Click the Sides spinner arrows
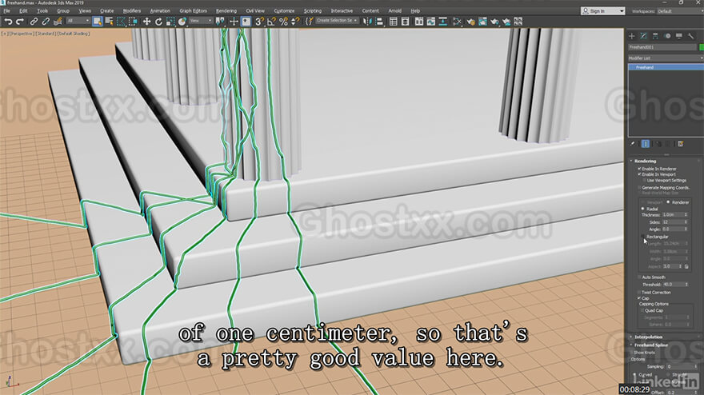This screenshot has width=704, height=395. click(686, 222)
